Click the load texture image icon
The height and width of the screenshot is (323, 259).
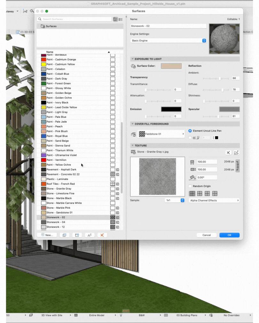(x=236, y=153)
